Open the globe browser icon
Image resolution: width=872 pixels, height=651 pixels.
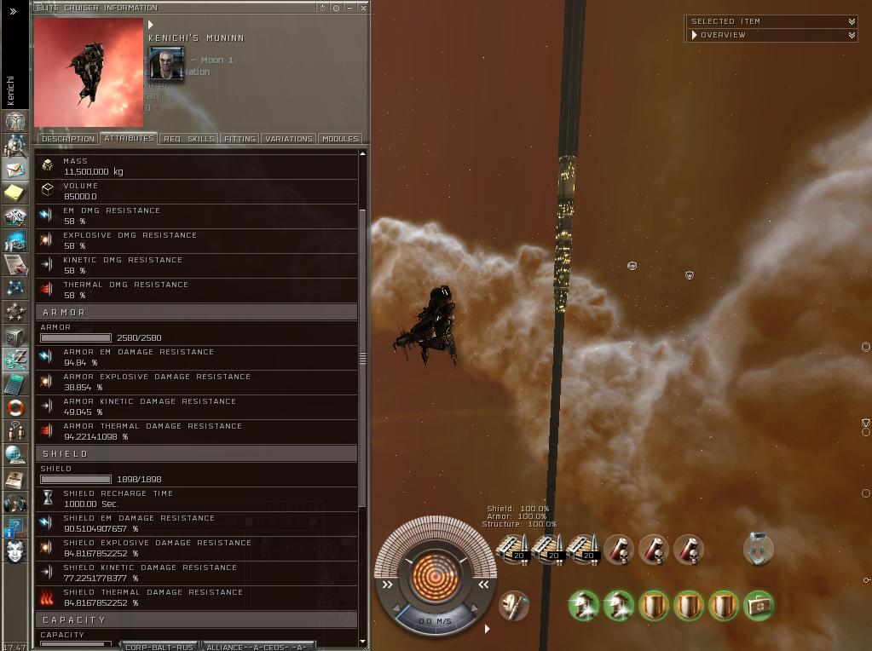click(x=15, y=455)
